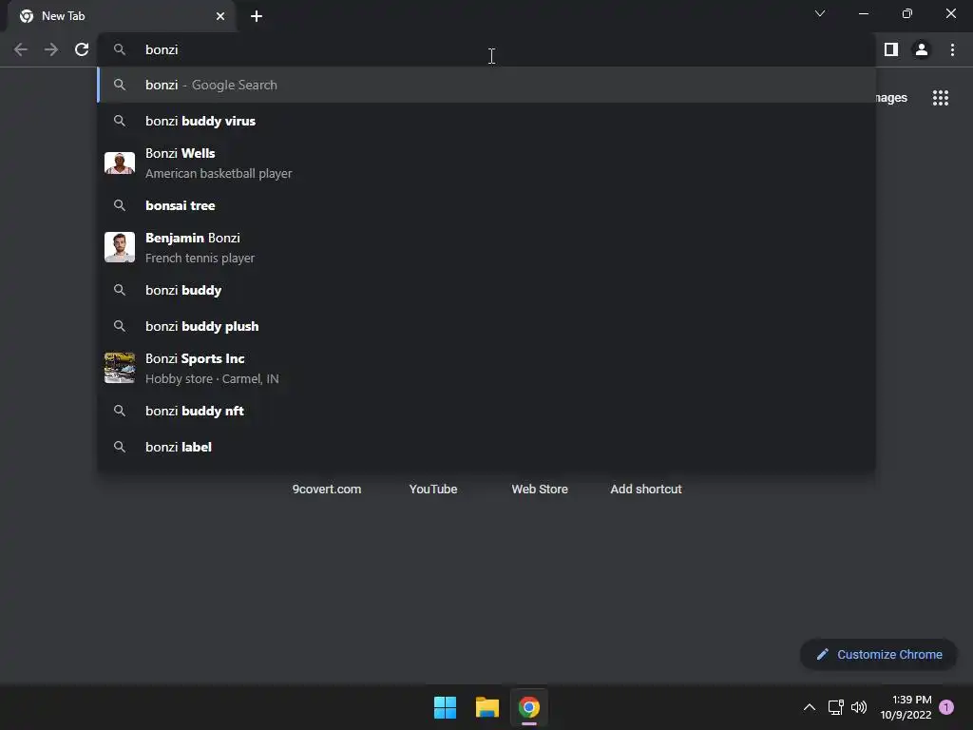
Task: Choose the Bonzi Sports Inc suggestion
Action: (x=486, y=368)
